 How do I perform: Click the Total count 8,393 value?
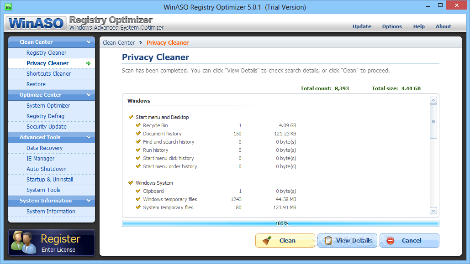(x=342, y=88)
